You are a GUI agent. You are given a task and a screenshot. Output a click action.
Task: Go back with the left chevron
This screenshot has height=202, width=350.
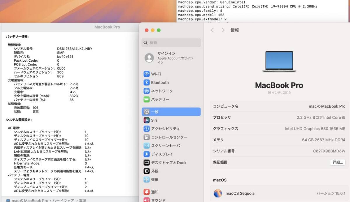212,30
